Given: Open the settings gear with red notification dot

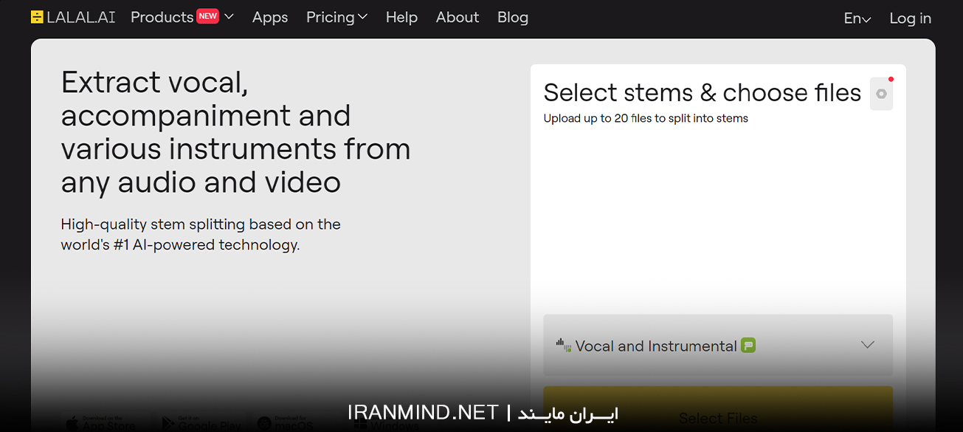Looking at the screenshot, I should point(881,94).
